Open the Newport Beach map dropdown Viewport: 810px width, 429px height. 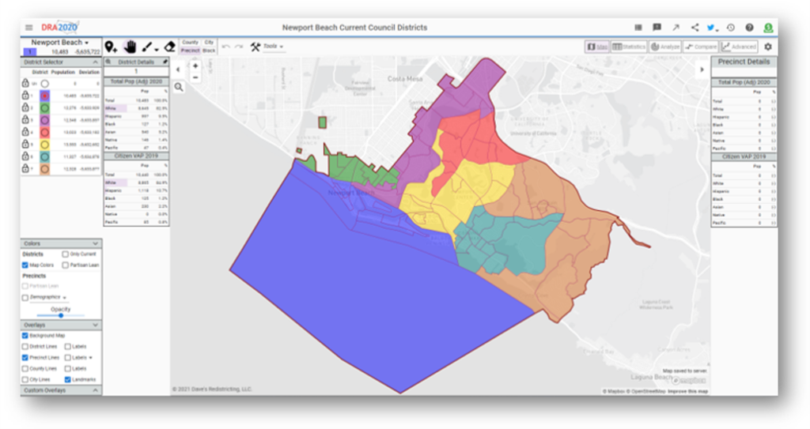click(x=59, y=42)
